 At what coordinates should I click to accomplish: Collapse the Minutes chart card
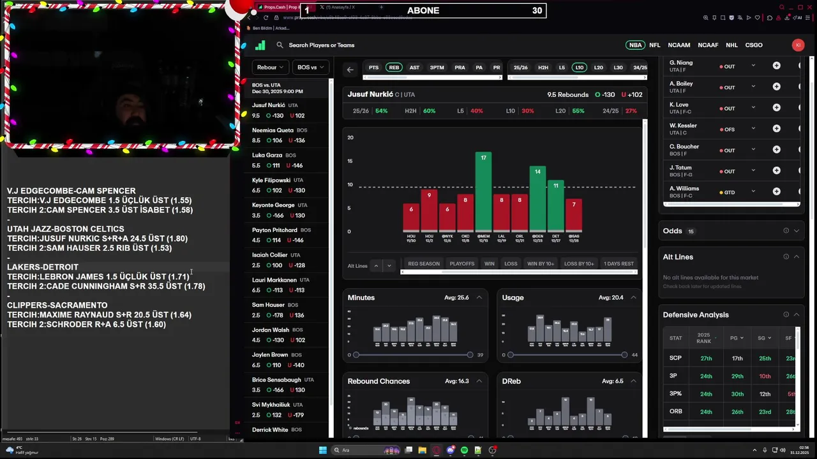pyautogui.click(x=479, y=298)
